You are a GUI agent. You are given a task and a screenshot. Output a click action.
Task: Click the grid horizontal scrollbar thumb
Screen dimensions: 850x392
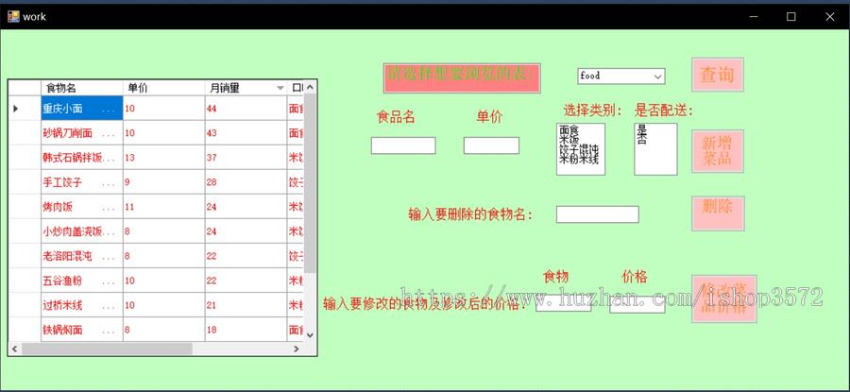point(107,349)
